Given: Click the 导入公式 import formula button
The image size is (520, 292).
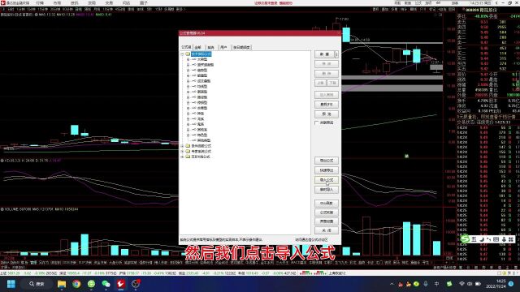Looking at the screenshot, I should [327, 180].
